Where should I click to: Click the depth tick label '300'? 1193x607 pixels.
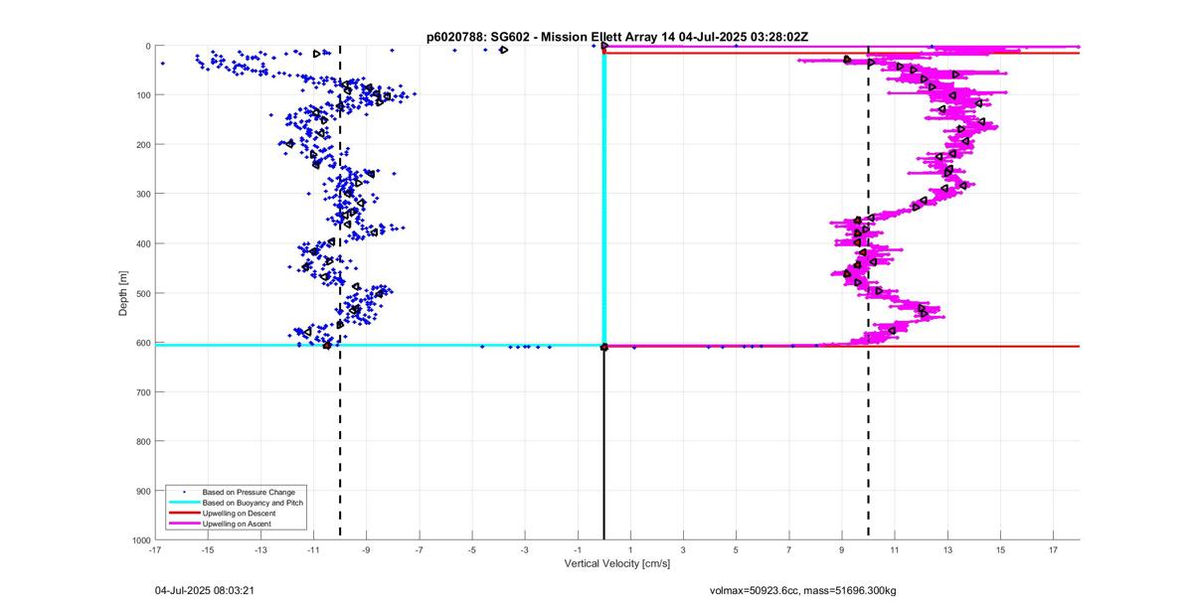click(x=142, y=195)
